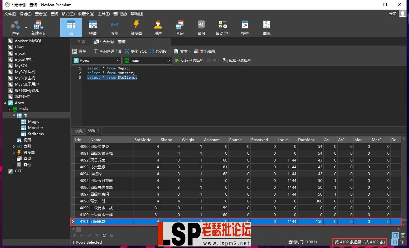The width and height of the screenshot is (409, 248).
Task: Save the query with the 保存 icon
Action: point(80,51)
